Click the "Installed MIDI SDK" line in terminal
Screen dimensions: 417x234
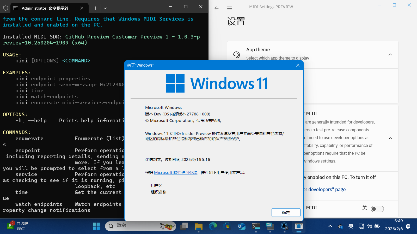[x=101, y=40]
